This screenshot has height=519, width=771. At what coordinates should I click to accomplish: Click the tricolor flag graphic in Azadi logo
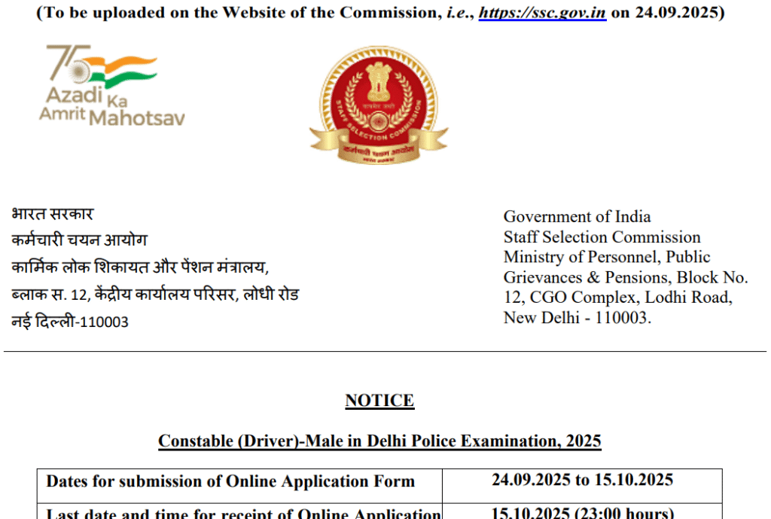click(128, 69)
